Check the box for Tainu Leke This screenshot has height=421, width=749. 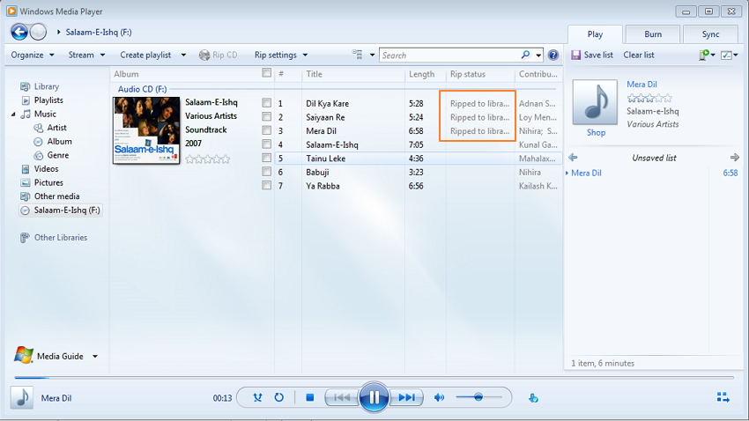coord(267,159)
